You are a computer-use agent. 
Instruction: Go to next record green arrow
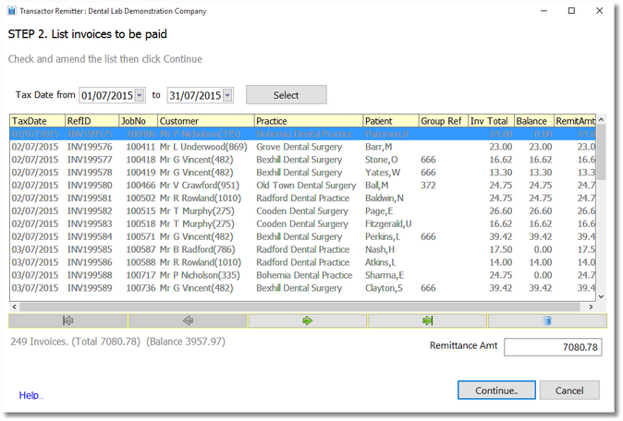[308, 320]
